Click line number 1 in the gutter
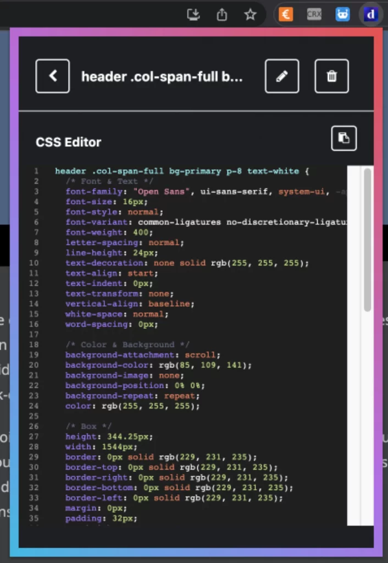The image size is (388, 563). [36, 172]
